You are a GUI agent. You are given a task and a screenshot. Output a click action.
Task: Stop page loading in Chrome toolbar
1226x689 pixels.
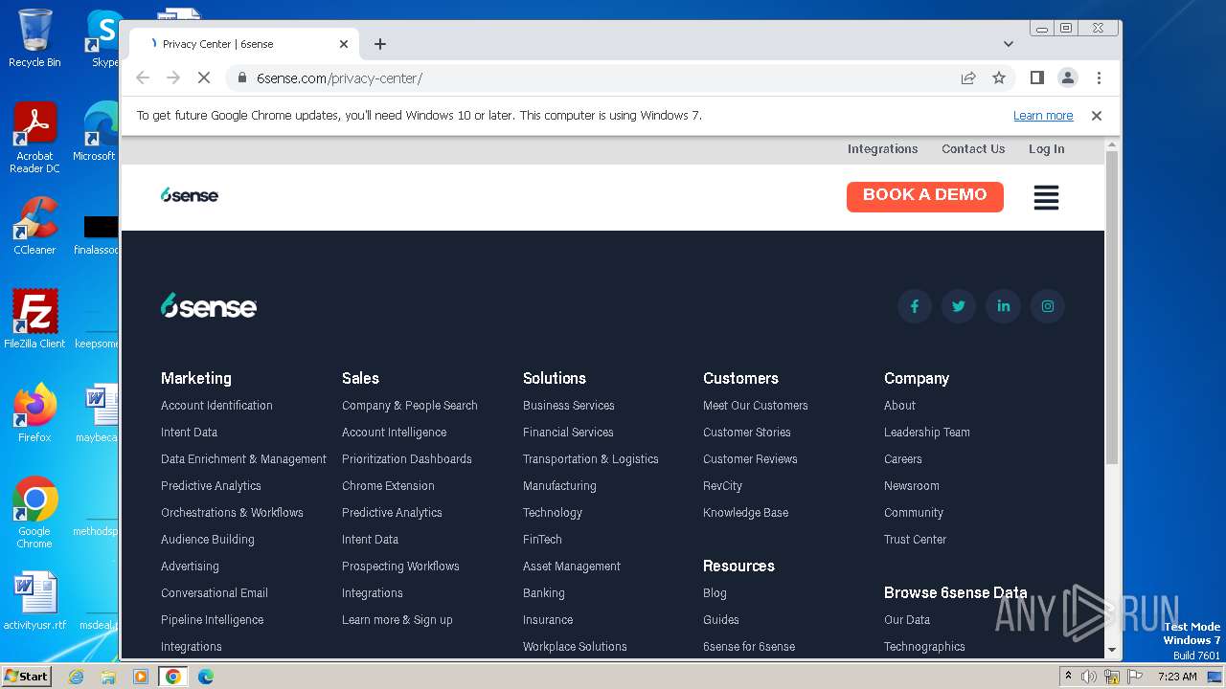pyautogui.click(x=204, y=78)
